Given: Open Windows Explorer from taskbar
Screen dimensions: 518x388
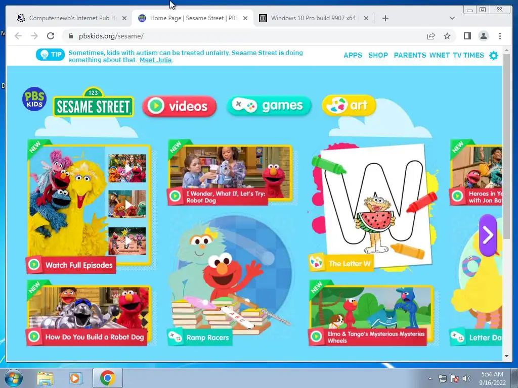Looking at the screenshot, I should (x=45, y=378).
